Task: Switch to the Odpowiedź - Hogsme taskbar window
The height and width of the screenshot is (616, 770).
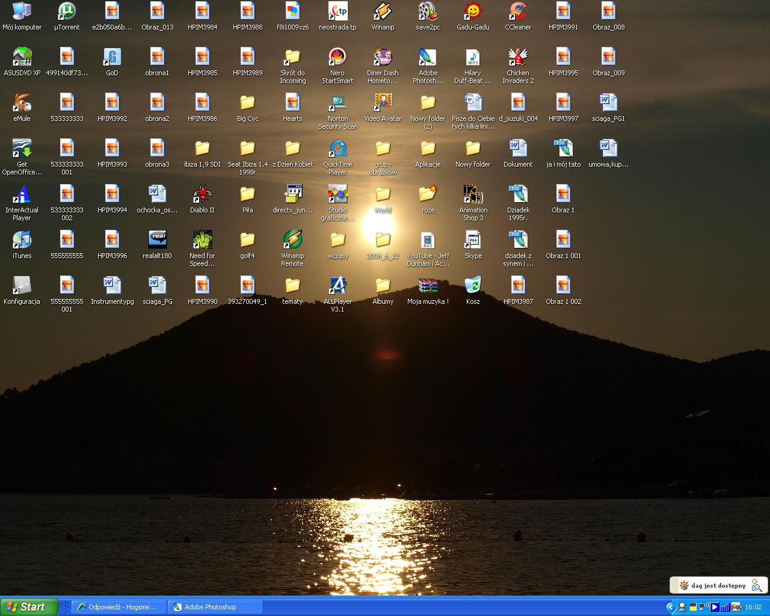Action: 119,607
